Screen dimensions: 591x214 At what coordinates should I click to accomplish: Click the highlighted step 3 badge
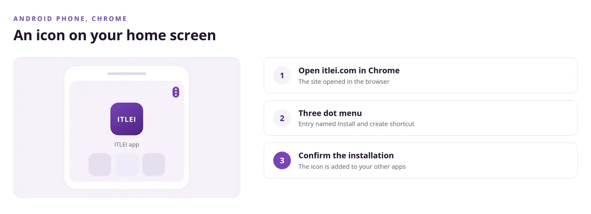pos(282,160)
